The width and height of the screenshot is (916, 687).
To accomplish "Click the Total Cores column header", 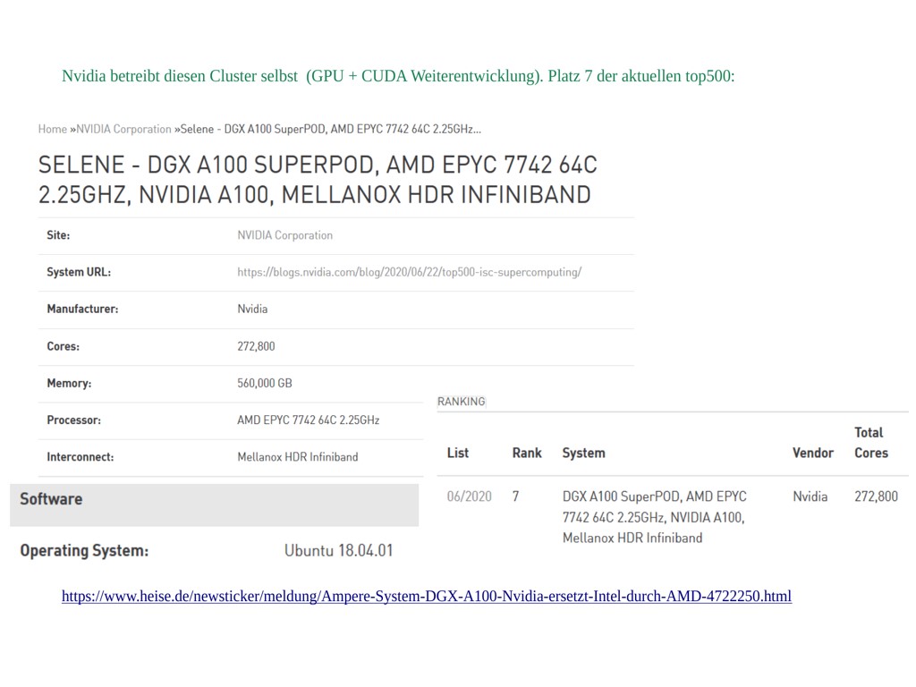I will [869, 443].
